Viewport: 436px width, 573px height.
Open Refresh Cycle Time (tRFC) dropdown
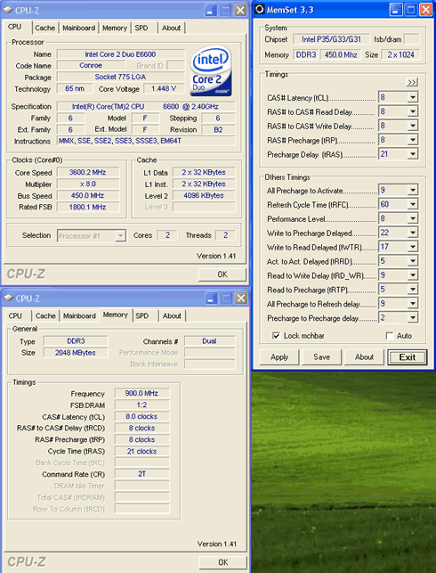413,204
